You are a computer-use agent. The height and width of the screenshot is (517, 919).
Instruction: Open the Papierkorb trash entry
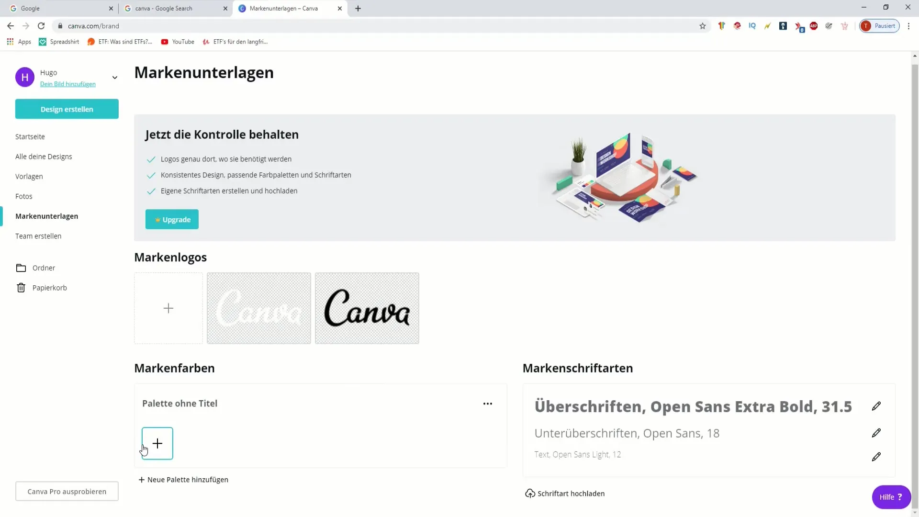pyautogui.click(x=42, y=288)
